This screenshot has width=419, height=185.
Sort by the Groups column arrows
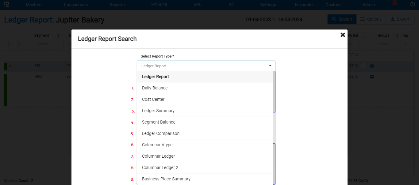tap(397, 36)
